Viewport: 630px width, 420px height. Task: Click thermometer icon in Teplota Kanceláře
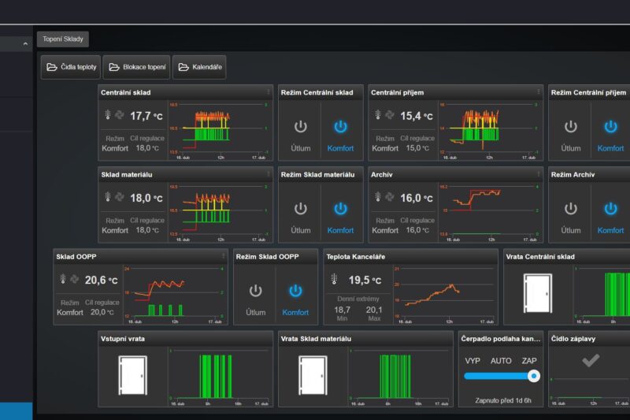334,279
